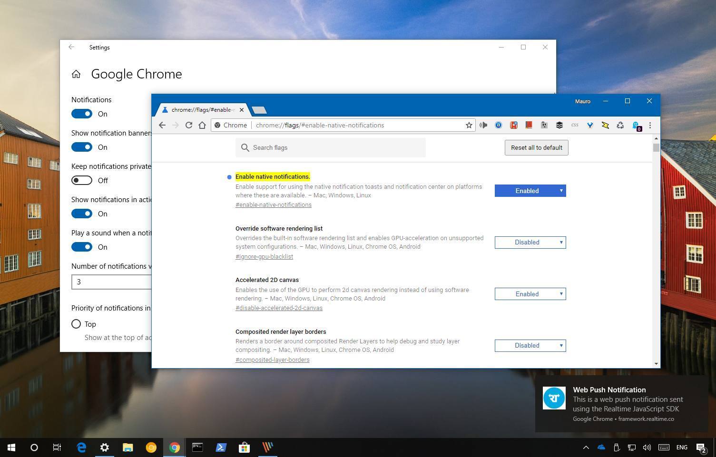Open Action Center notifications icon

point(701,447)
